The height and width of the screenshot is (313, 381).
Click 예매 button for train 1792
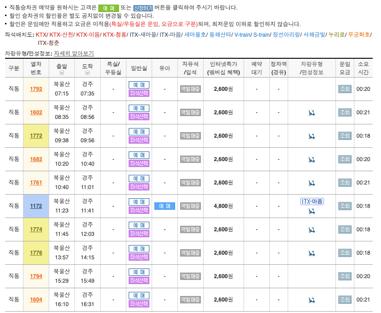(139, 84)
